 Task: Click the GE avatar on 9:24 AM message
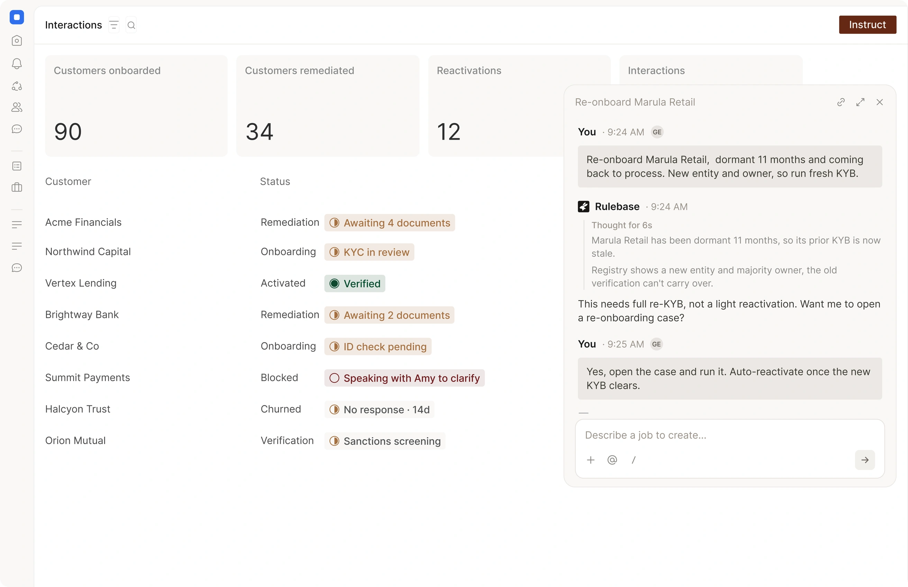coord(657,132)
